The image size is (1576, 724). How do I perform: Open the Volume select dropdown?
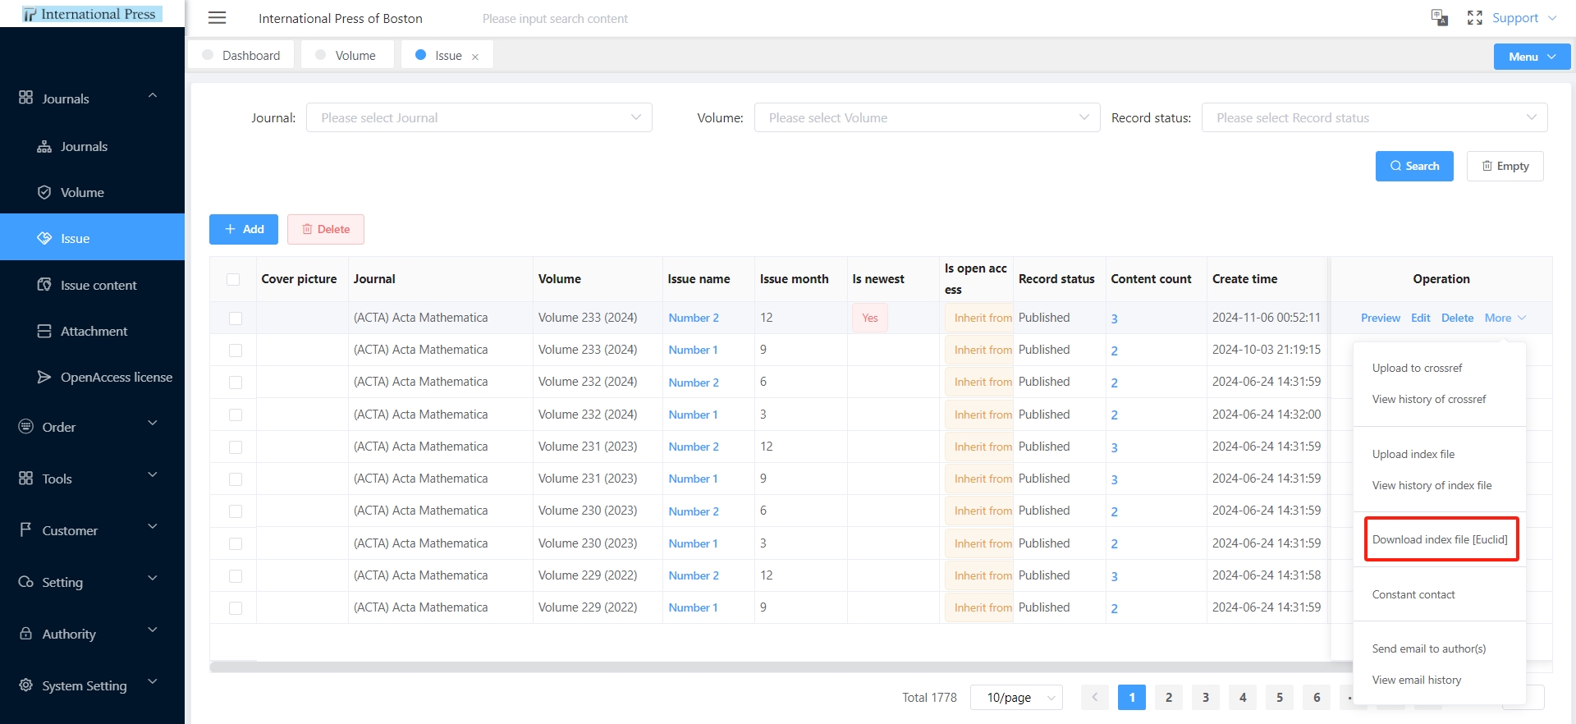tap(927, 117)
